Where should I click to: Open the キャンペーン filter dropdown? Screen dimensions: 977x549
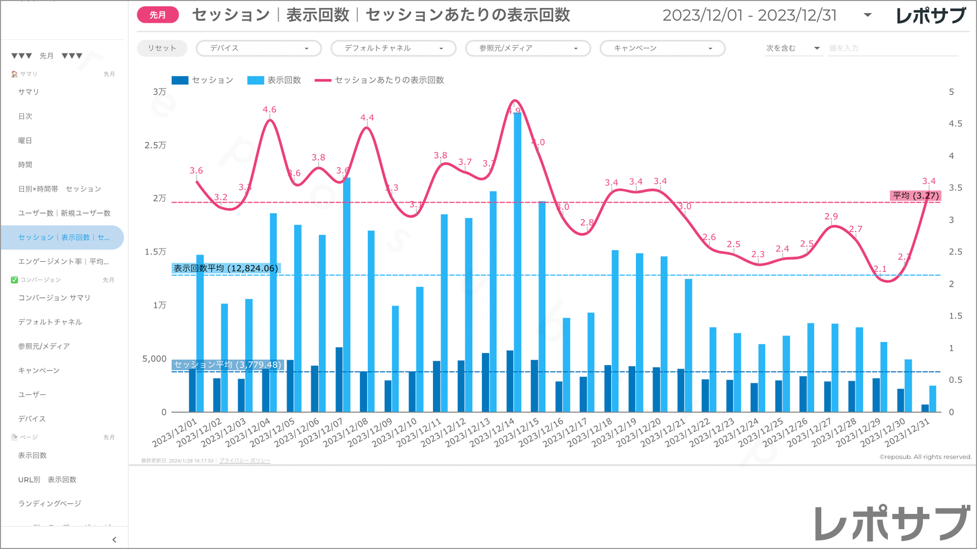coord(662,48)
